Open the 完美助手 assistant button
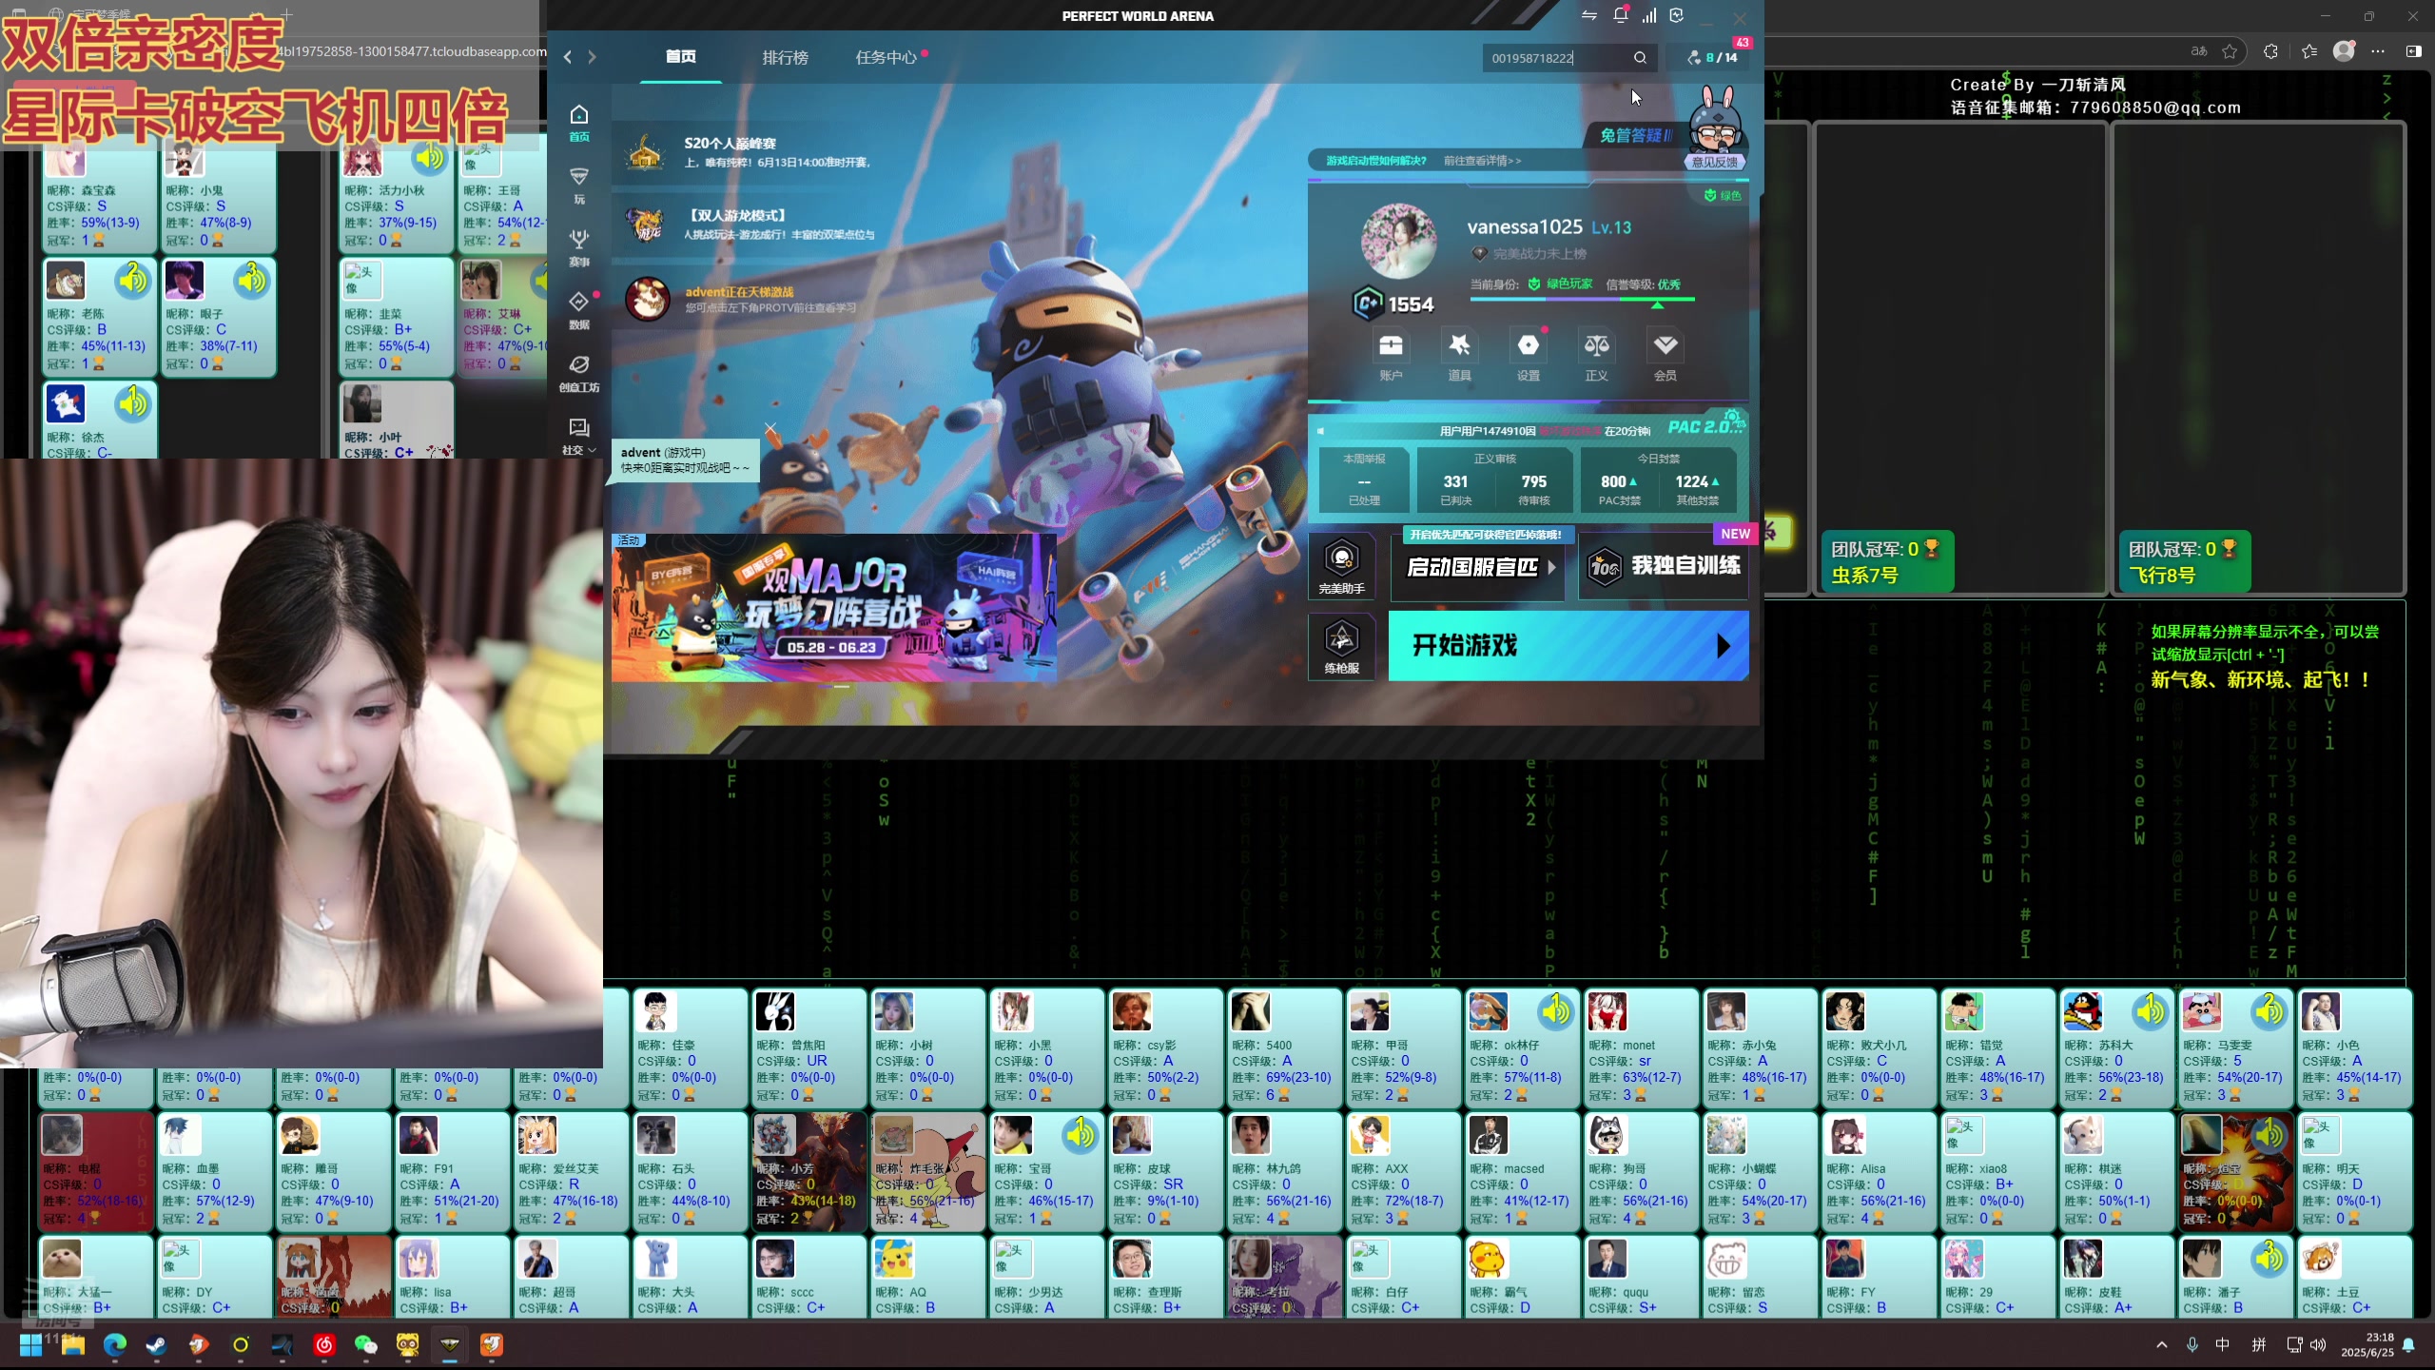 click(1342, 566)
